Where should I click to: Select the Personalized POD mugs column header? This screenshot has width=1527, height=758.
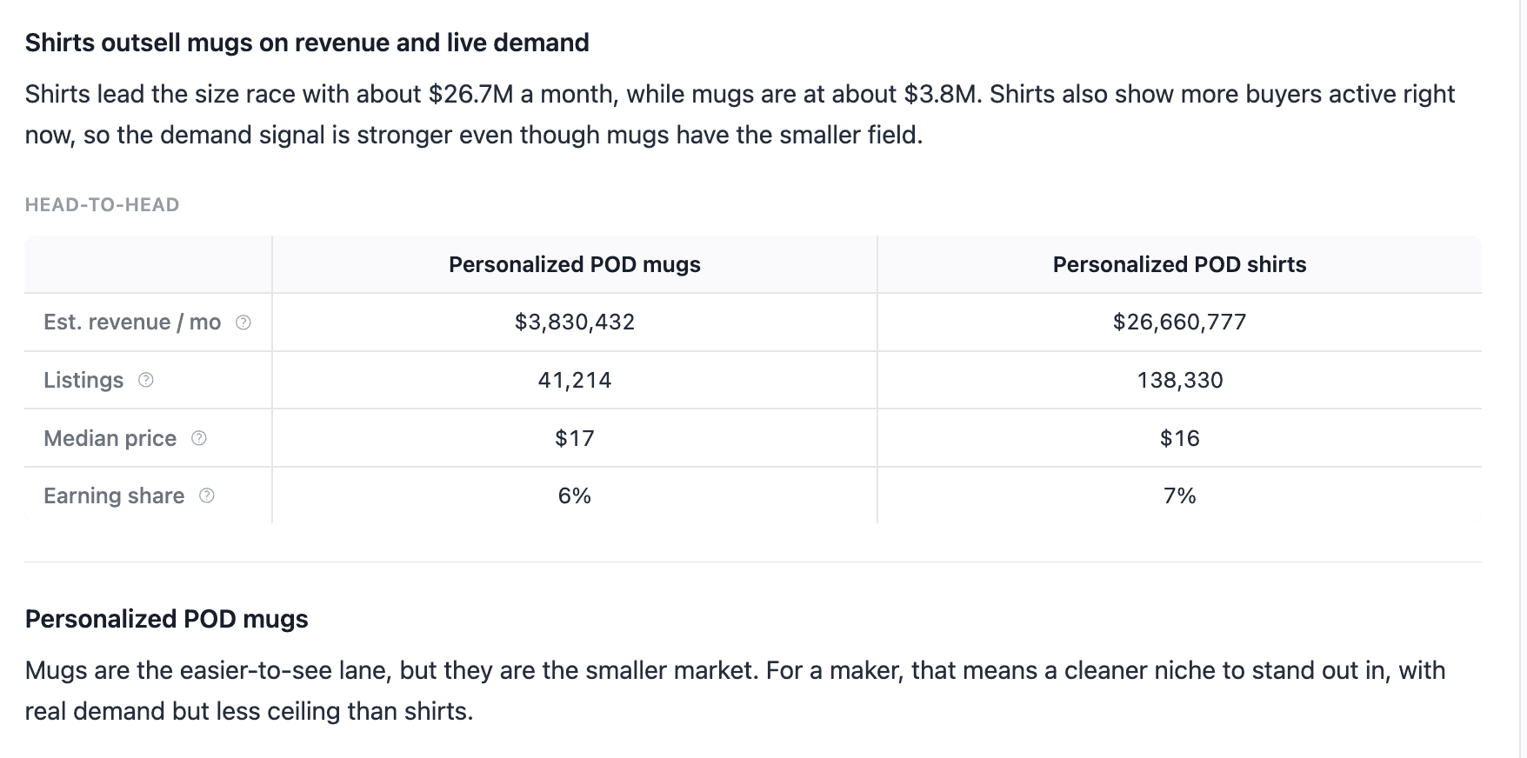575,264
